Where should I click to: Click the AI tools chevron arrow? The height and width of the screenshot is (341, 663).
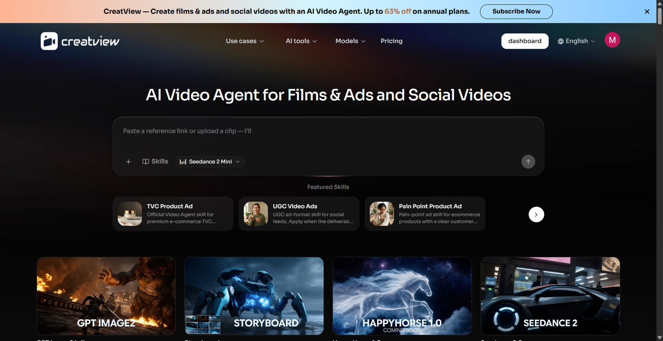click(315, 41)
